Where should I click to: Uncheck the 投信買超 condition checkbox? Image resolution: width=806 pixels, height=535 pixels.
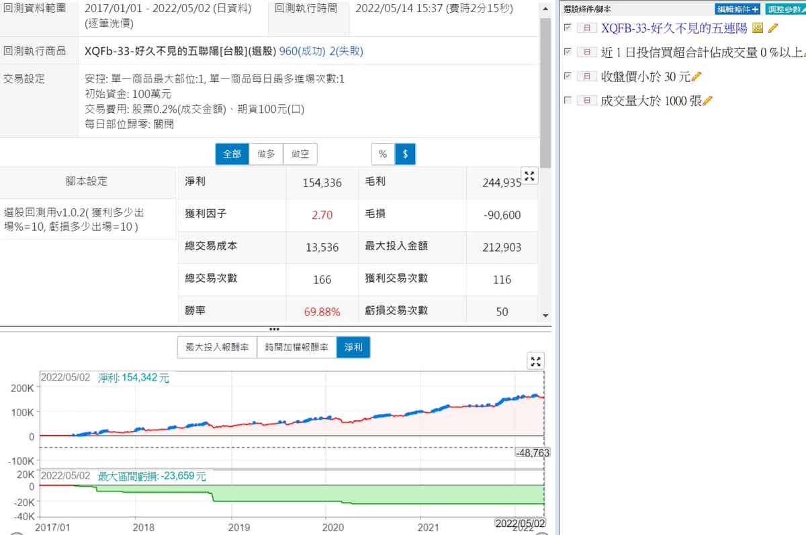coord(568,52)
